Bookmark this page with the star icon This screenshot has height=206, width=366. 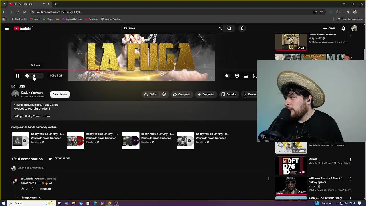coord(321,12)
